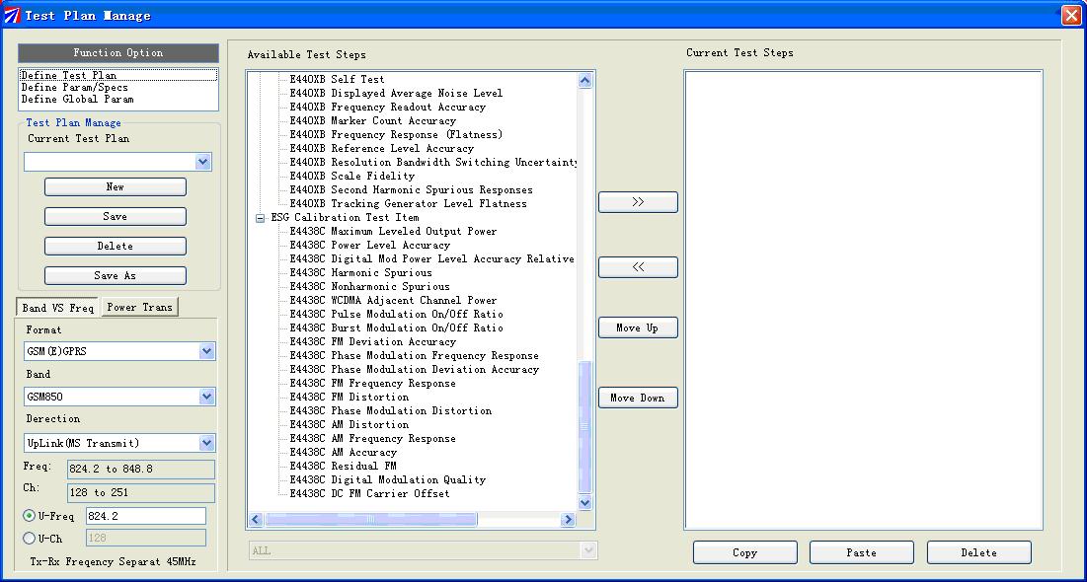Select E440XB Marker Count Accuracy

click(372, 121)
